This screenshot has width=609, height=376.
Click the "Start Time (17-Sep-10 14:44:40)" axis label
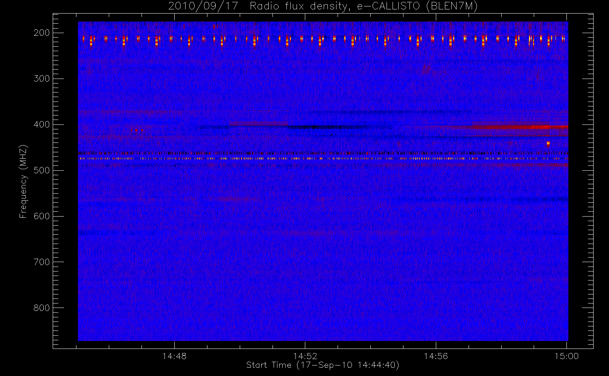(323, 365)
